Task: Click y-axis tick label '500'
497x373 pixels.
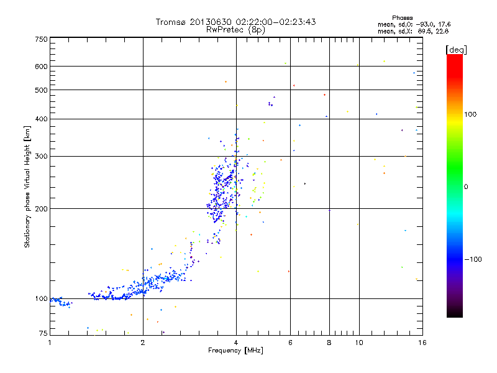Action: [x=41, y=90]
